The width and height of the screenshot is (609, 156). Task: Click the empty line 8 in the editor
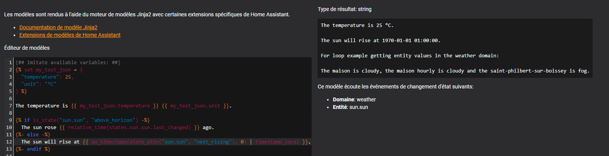(114, 113)
